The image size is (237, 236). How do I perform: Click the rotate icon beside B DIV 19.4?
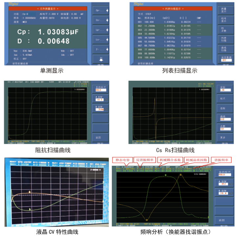tap(231, 193)
